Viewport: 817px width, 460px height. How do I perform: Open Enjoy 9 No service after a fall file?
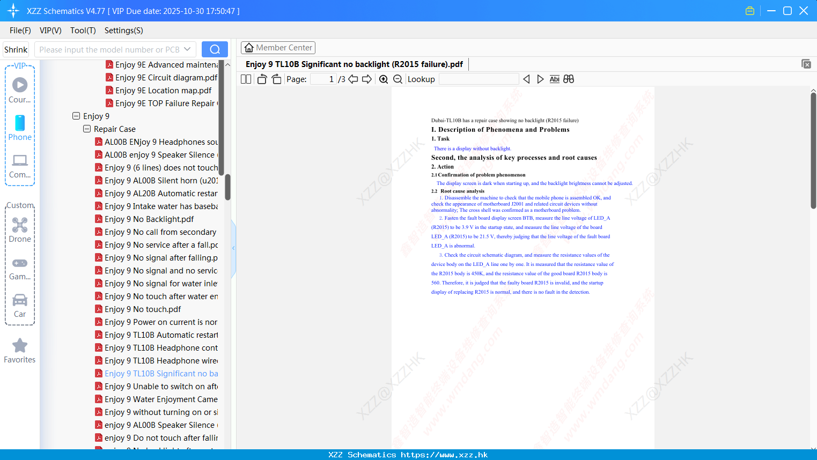pyautogui.click(x=157, y=244)
